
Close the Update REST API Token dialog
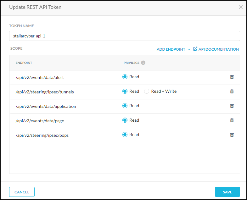click(241, 7)
